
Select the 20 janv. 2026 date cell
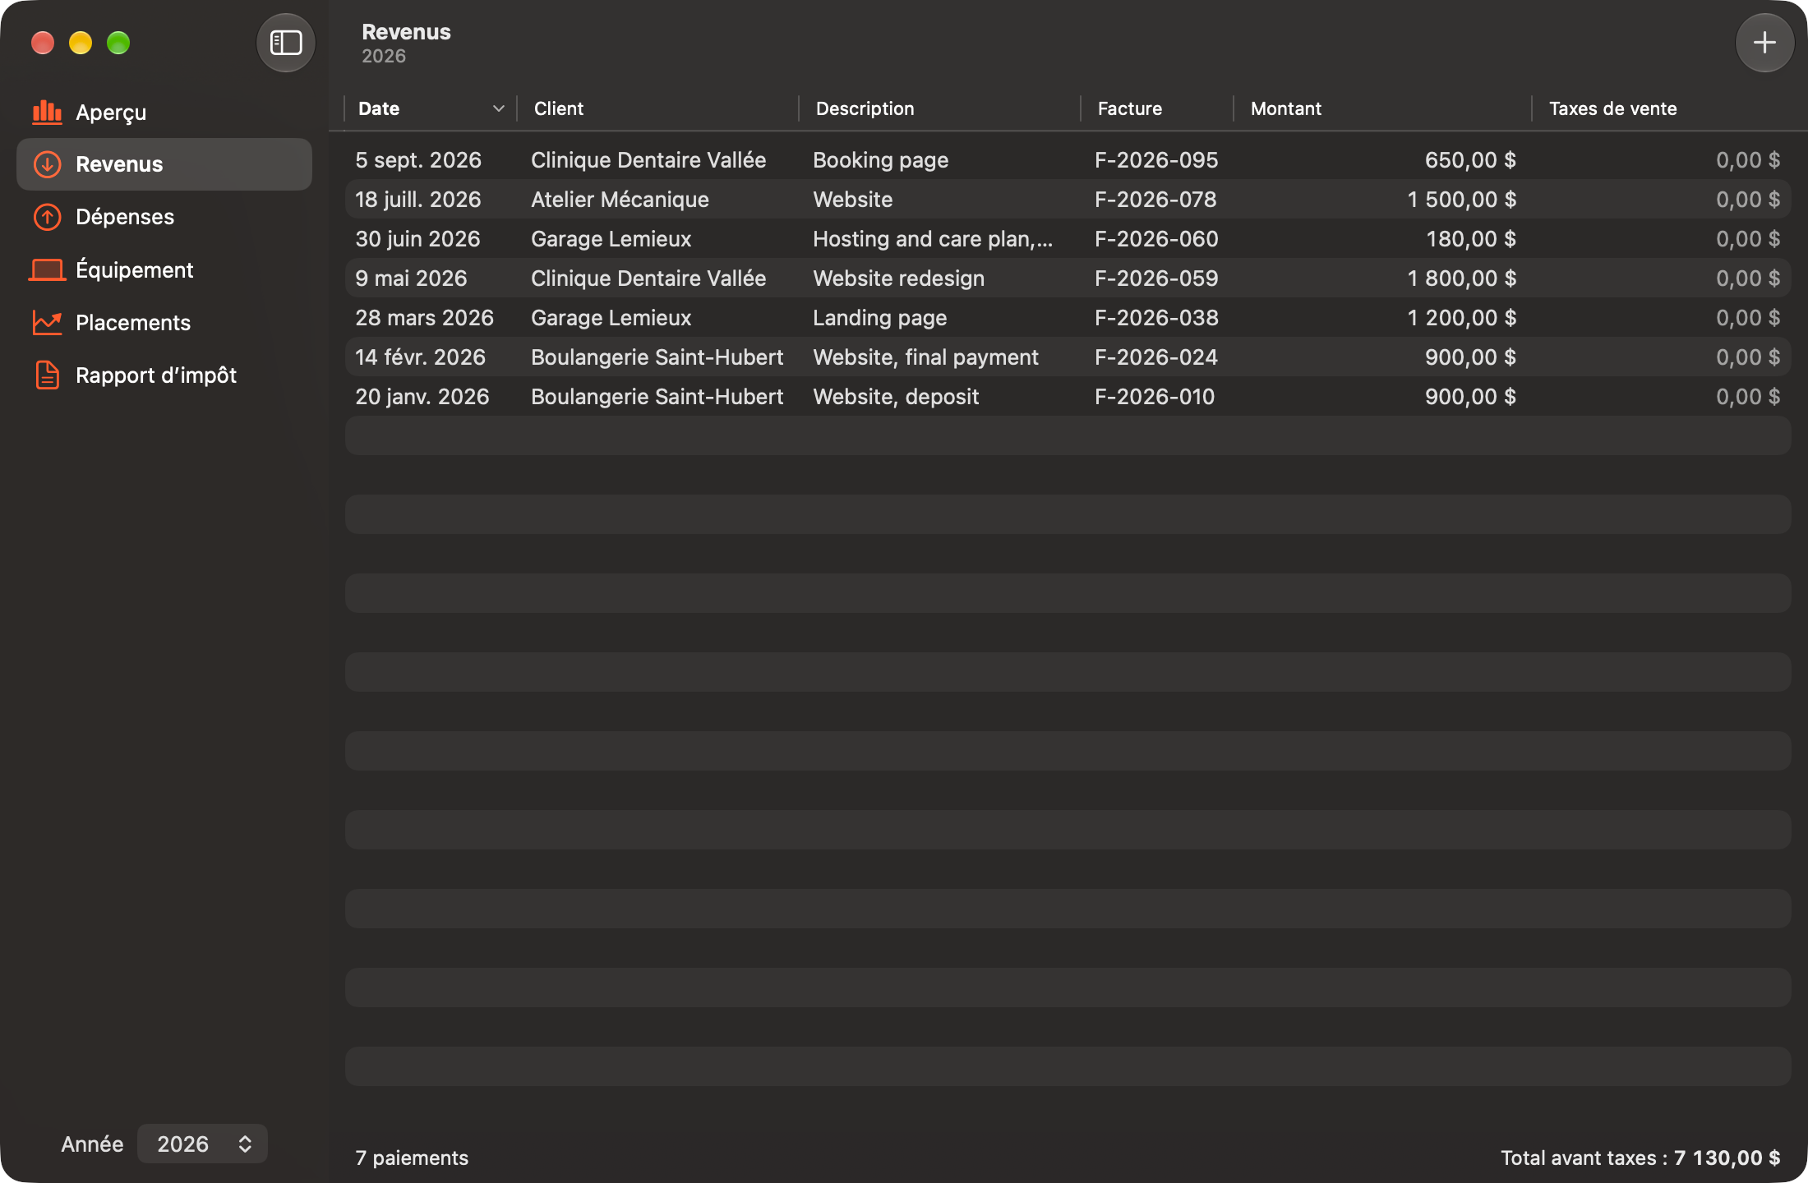click(422, 397)
